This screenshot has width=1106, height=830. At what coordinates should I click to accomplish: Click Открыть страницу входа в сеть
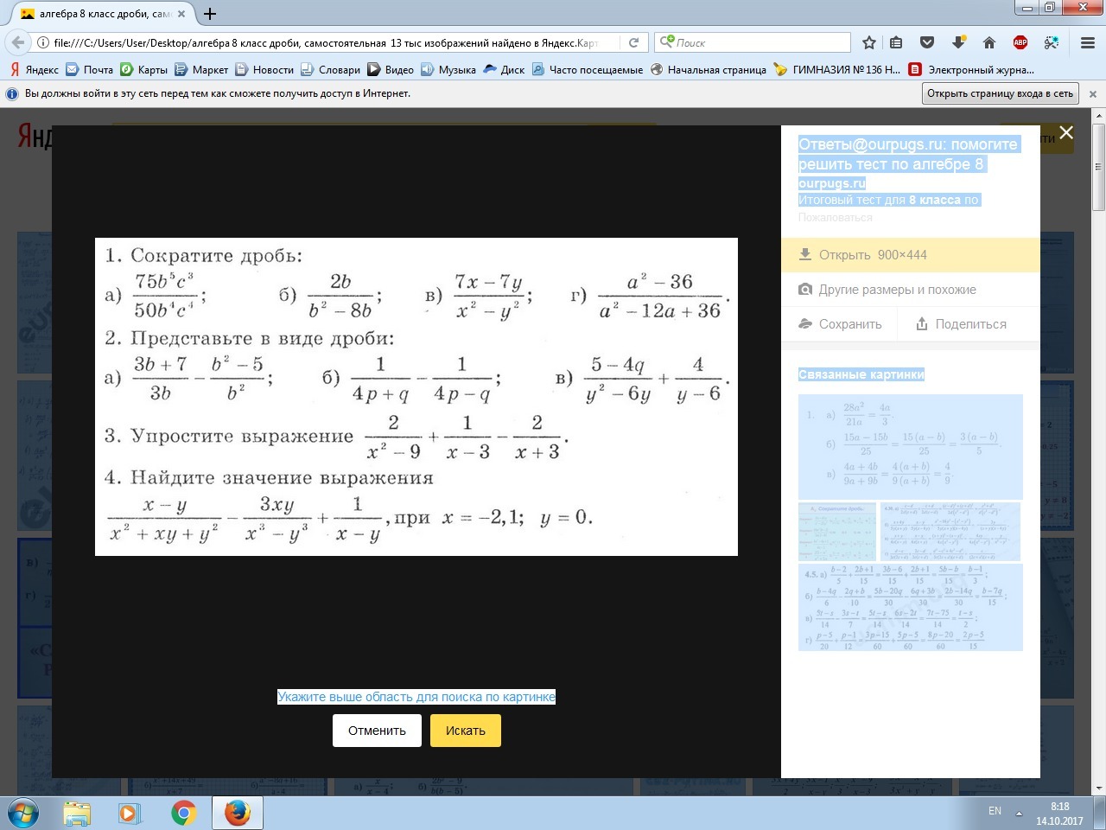tap(1000, 93)
